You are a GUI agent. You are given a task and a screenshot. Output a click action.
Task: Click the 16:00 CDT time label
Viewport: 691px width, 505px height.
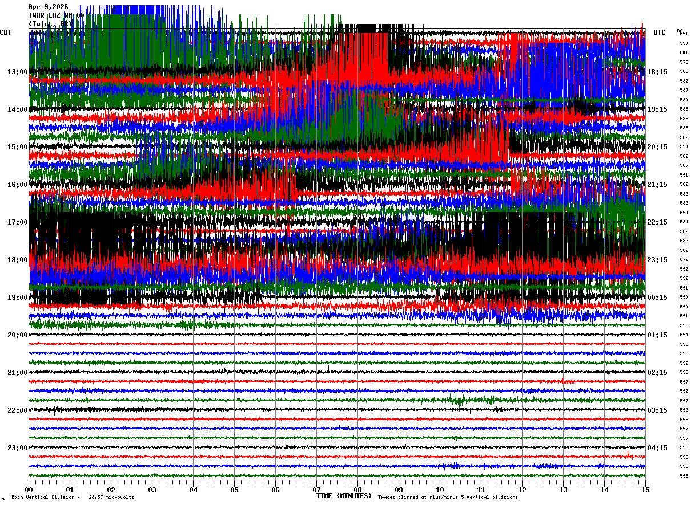coord(18,185)
